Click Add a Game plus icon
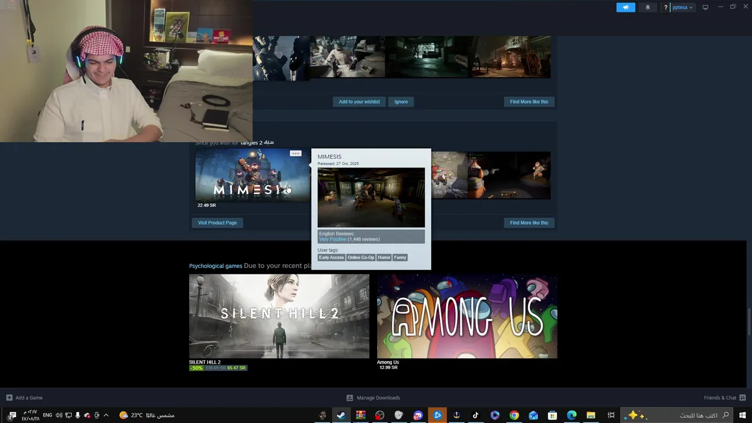Screen dimensions: 752x423 tap(9, 398)
